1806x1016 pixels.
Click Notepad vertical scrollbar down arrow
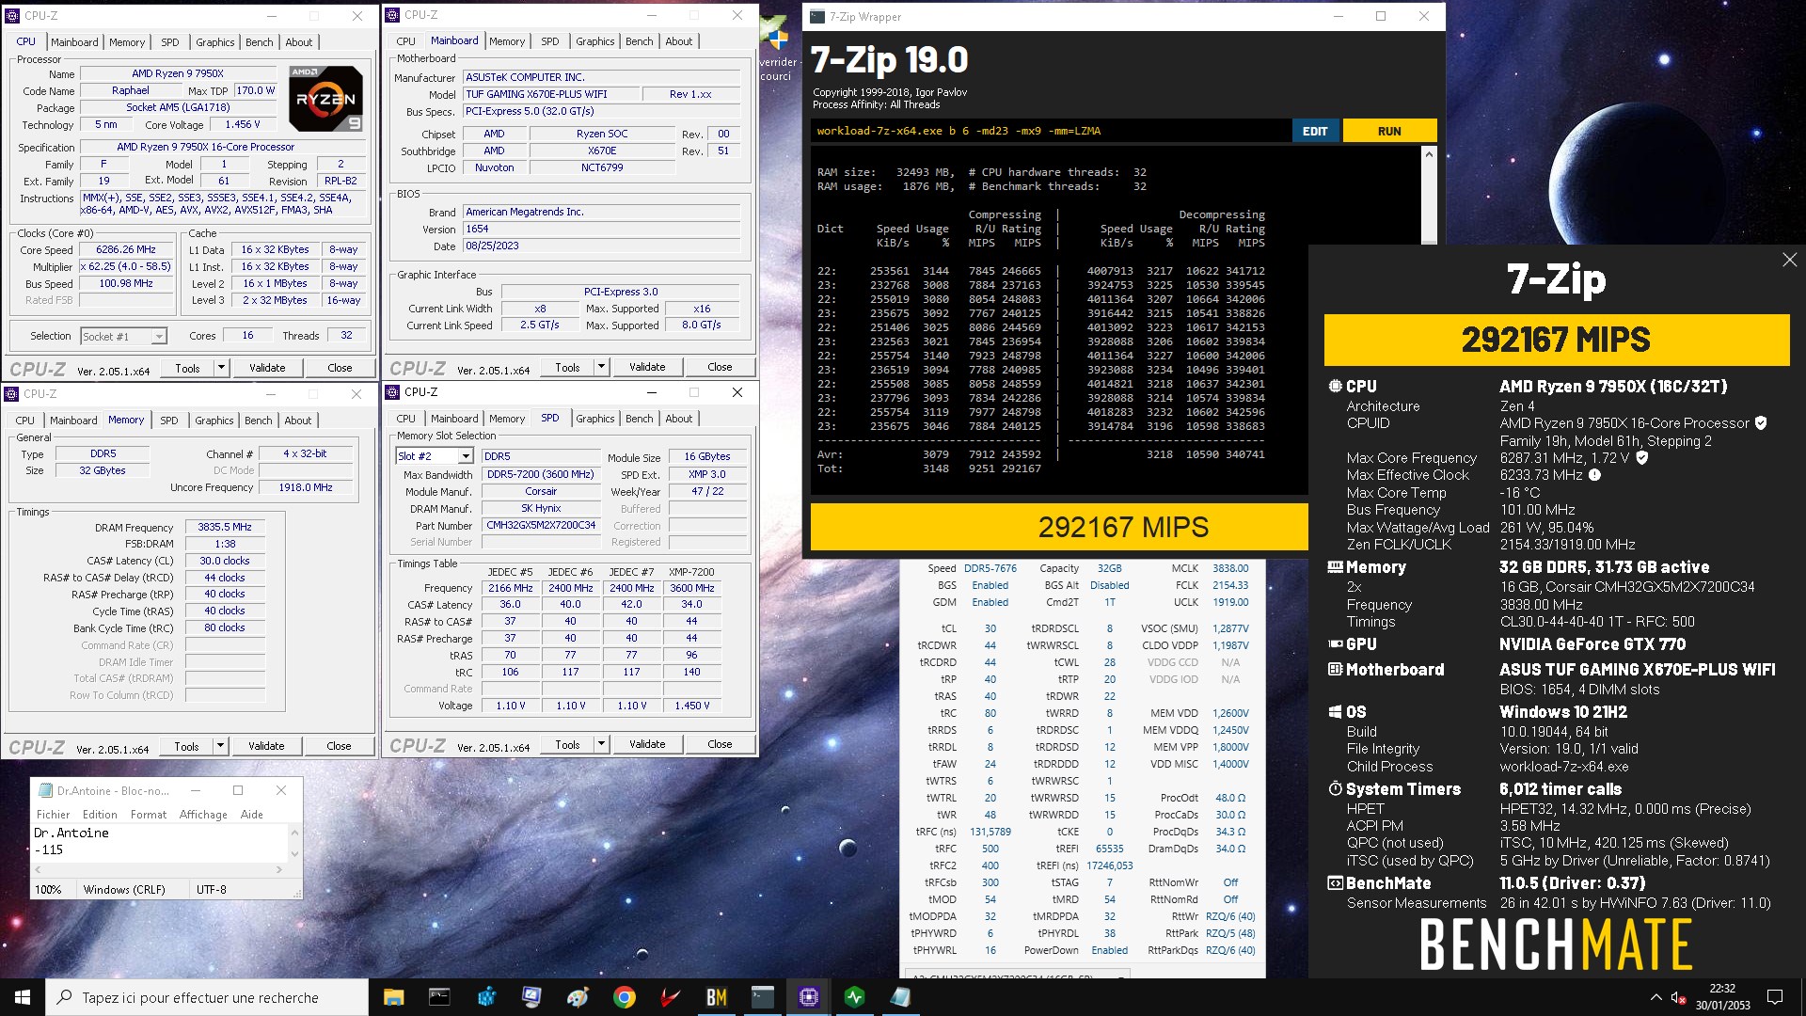(294, 854)
